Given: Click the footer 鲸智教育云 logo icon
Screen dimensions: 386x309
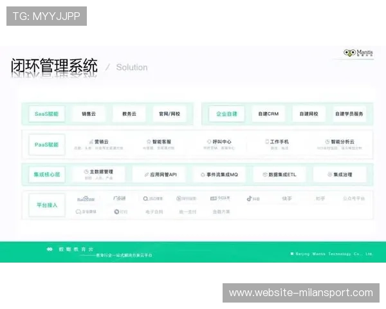Looking at the screenshot, I should coord(50,249).
